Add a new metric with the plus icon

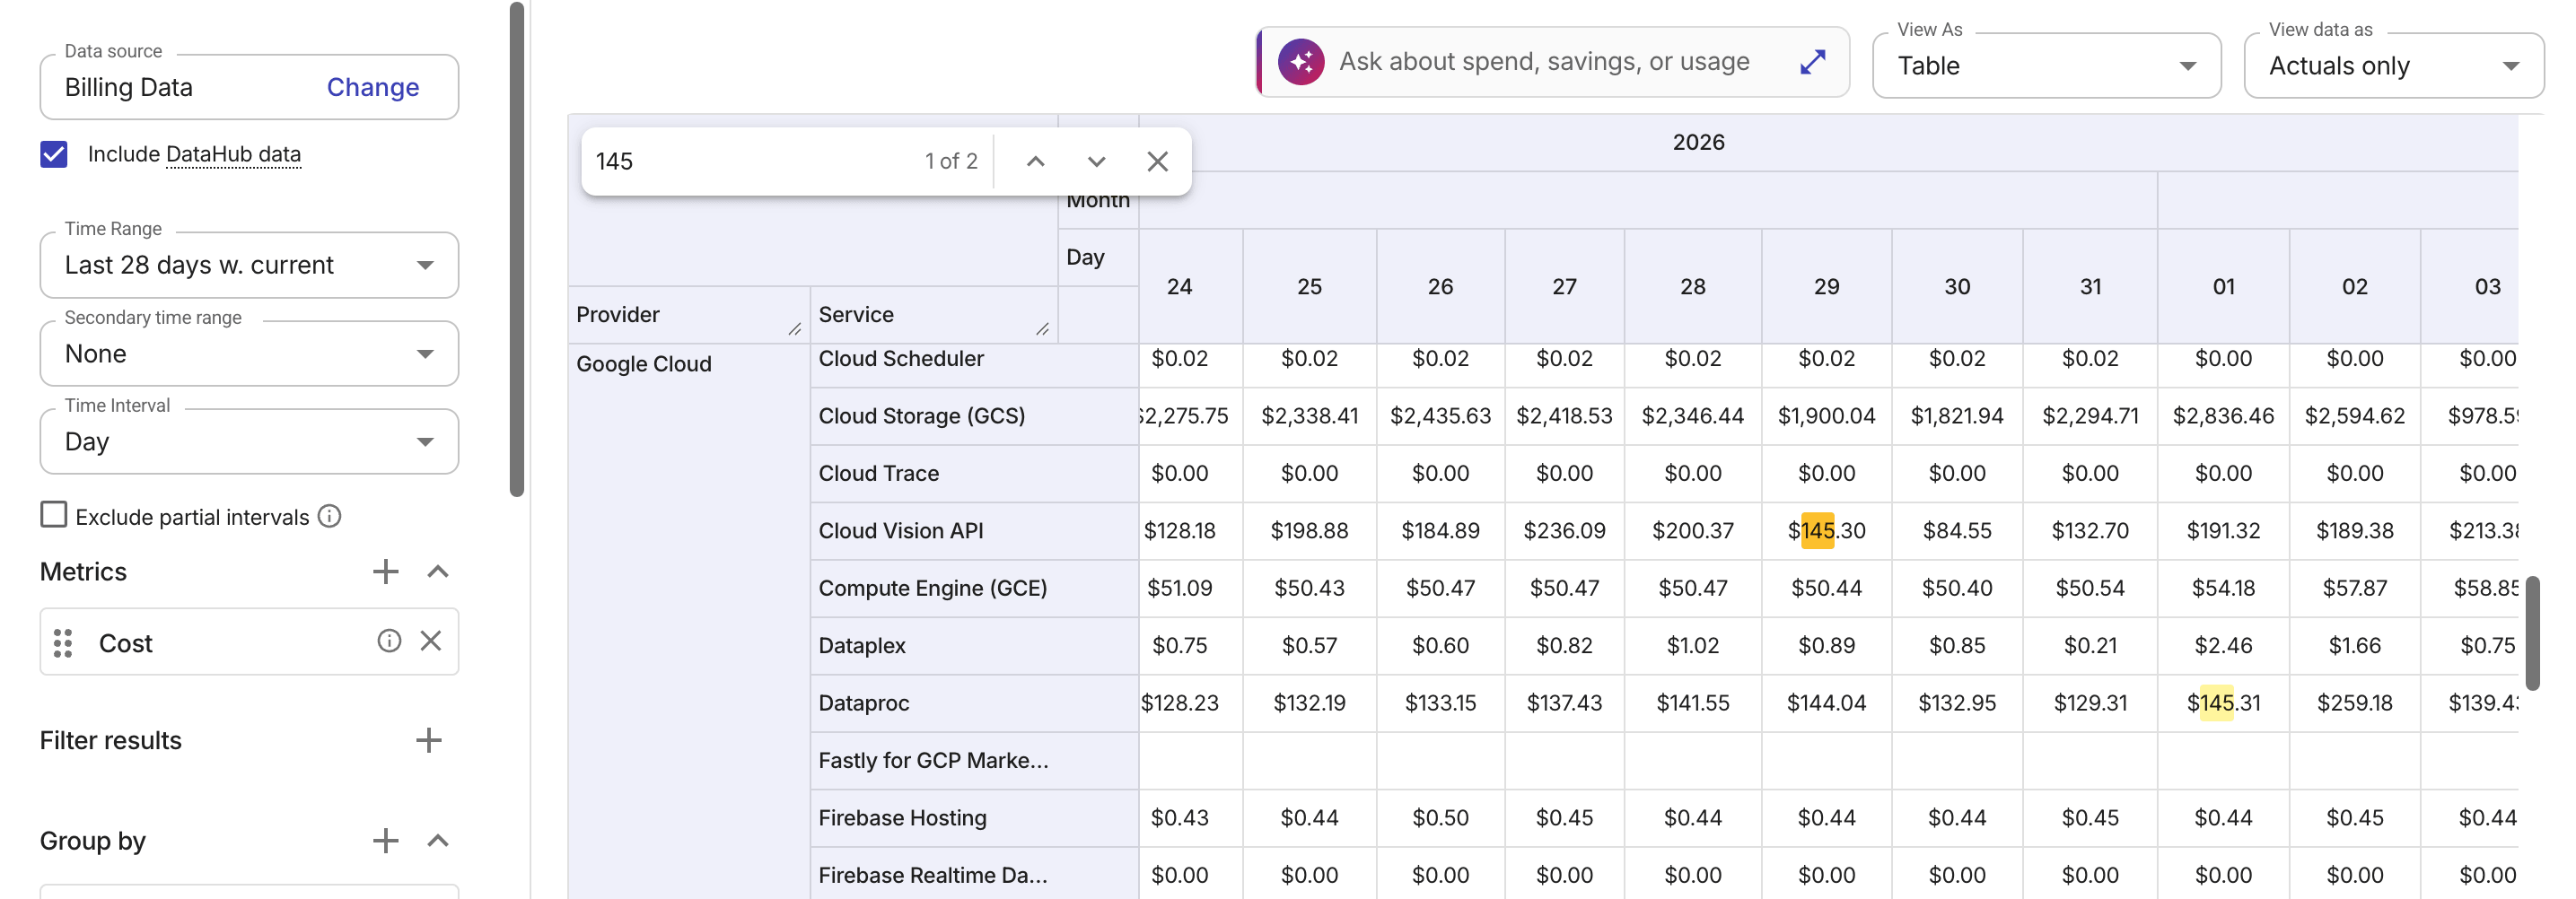385,571
